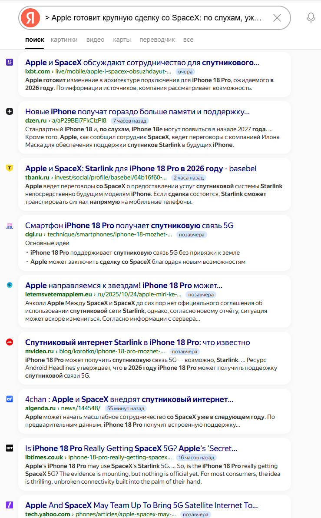The height and width of the screenshot is (518, 321).
Task: Open 'Спутниковый интернет Starlink в iPhone 18 Pro' result
Action: (x=137, y=342)
